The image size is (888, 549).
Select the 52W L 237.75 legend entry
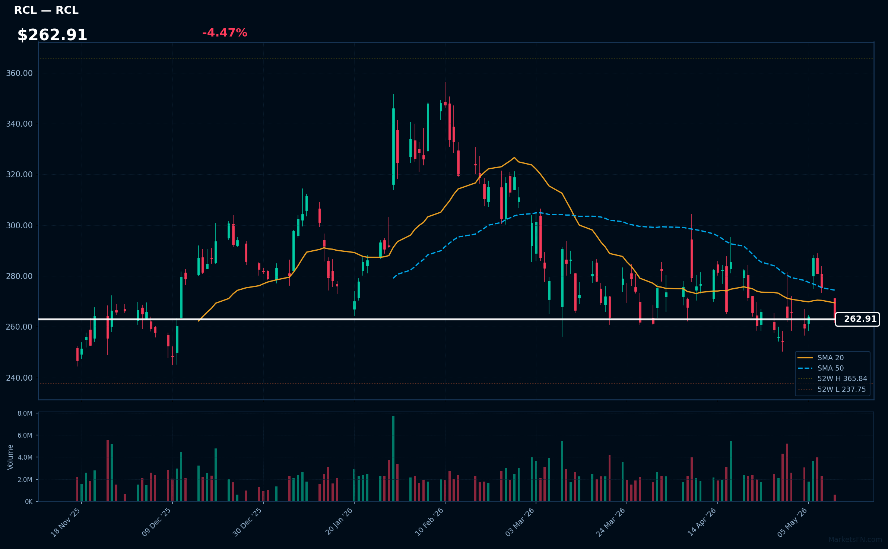(x=832, y=389)
